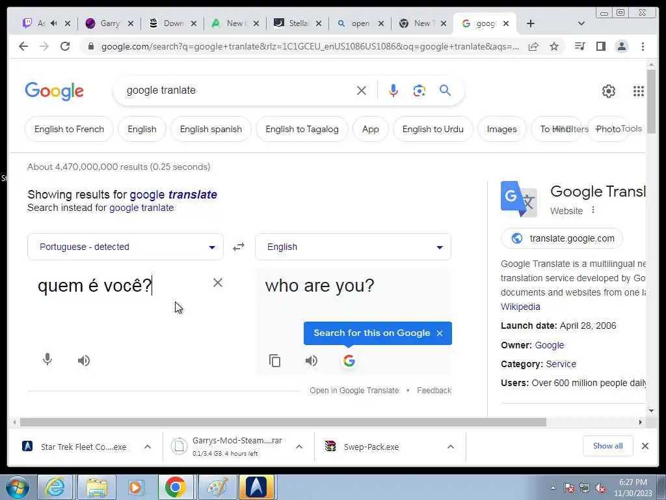Screen dimensions: 666x500
Task: Clear the Google search box text
Action: click(x=362, y=90)
